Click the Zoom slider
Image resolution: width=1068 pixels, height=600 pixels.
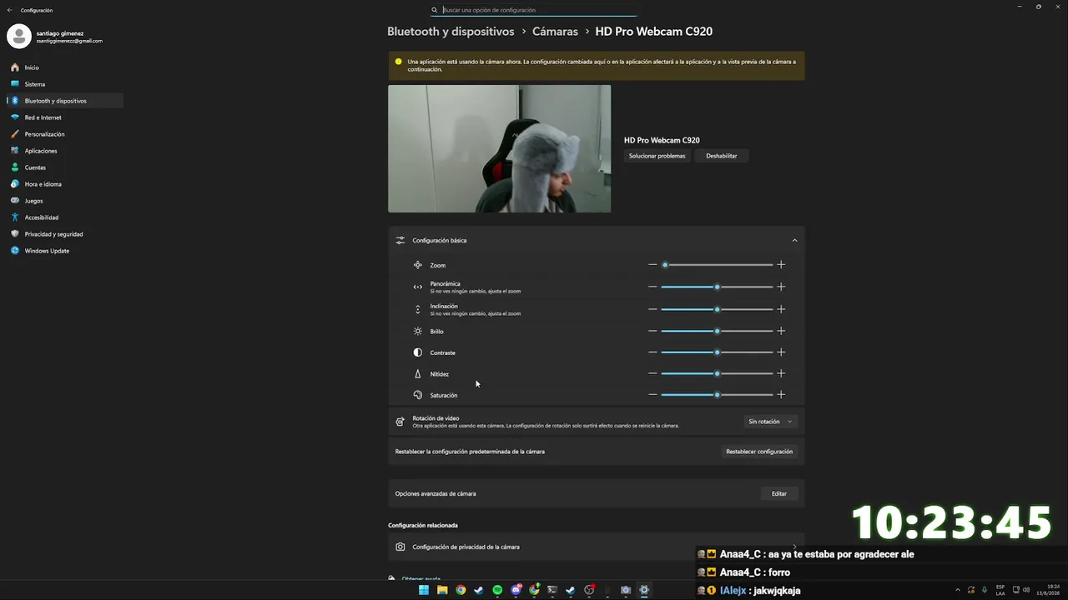(x=717, y=265)
